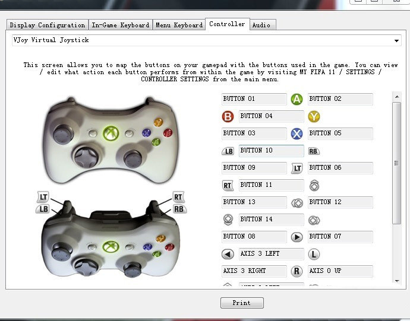
Task: Click the mapping list scrollbar thumb
Action: [x=397, y=163]
